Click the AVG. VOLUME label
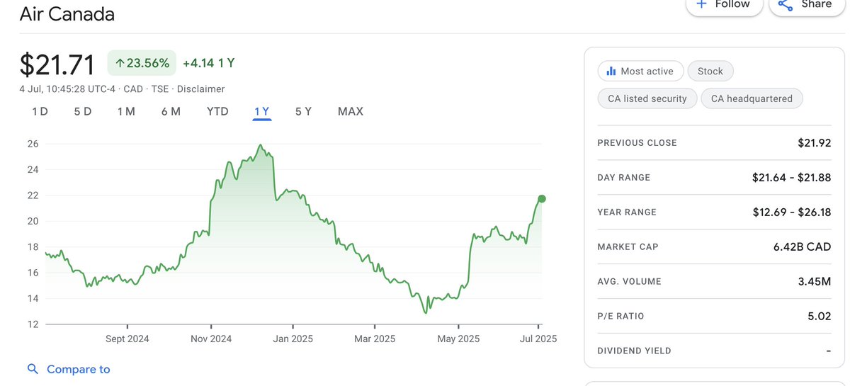The height and width of the screenshot is (386, 850). (x=630, y=282)
